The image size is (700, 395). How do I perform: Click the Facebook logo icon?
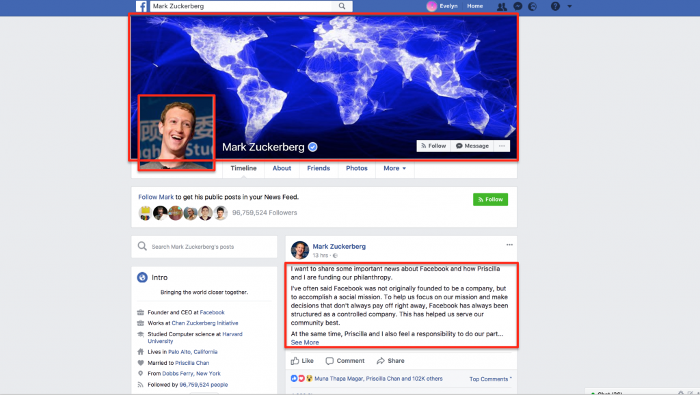pos(141,6)
